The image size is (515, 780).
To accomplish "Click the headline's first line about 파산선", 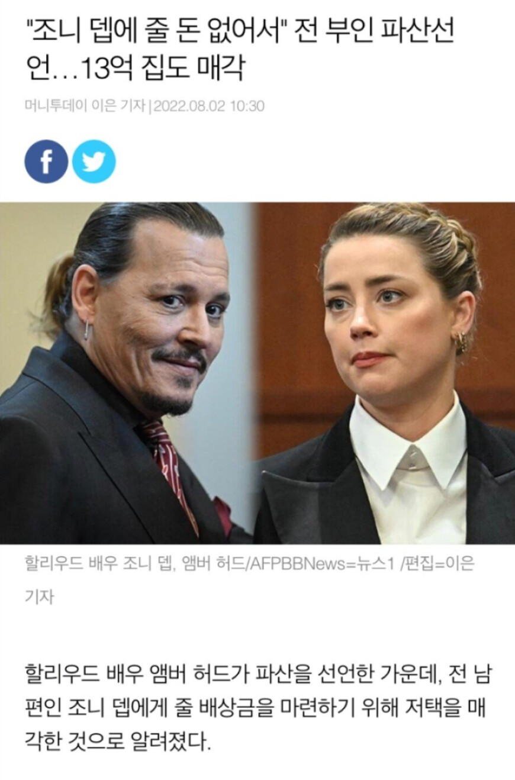I will (x=240, y=34).
